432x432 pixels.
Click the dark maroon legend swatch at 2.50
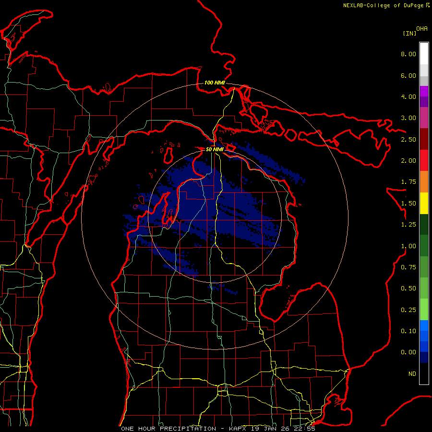(424, 139)
